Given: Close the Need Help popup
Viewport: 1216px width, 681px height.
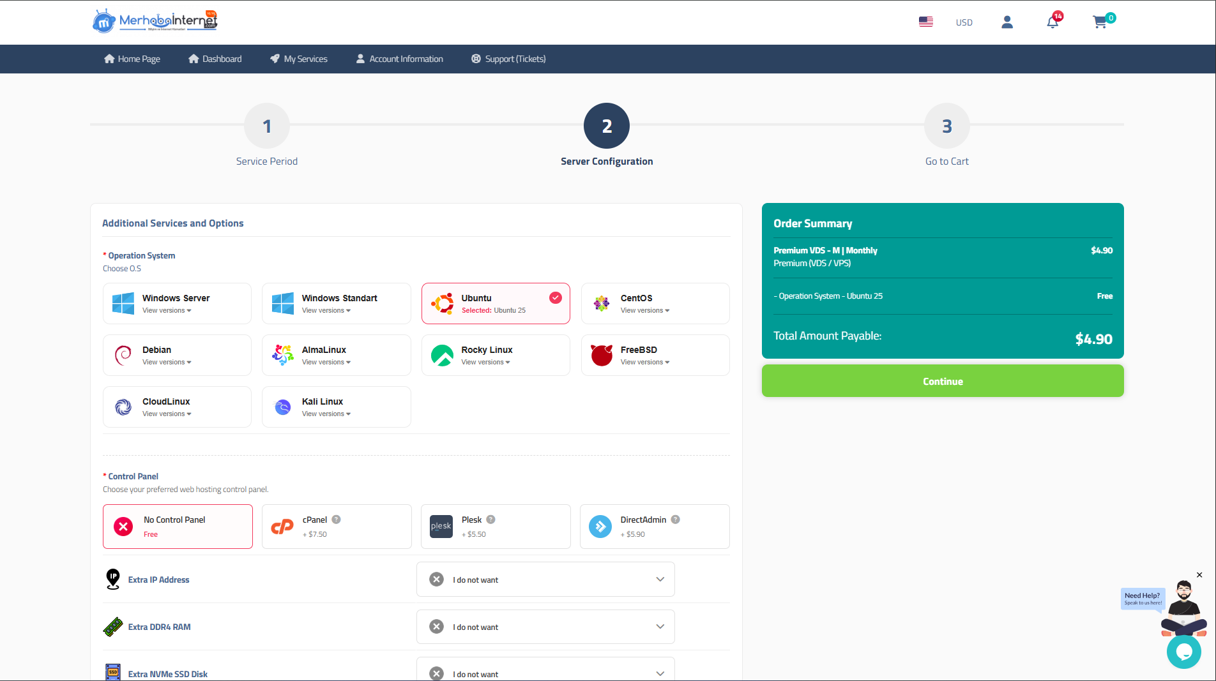Looking at the screenshot, I should pyautogui.click(x=1199, y=575).
